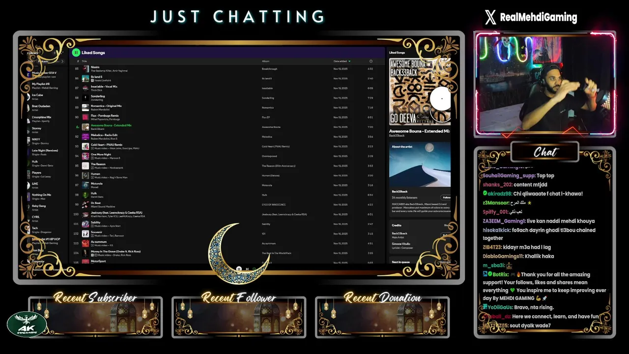Open album The Reason (20th Anniversary)
The width and height of the screenshot is (629, 354).
[279, 166]
